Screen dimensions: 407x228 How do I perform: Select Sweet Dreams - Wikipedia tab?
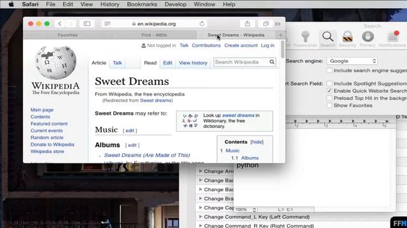(236, 35)
